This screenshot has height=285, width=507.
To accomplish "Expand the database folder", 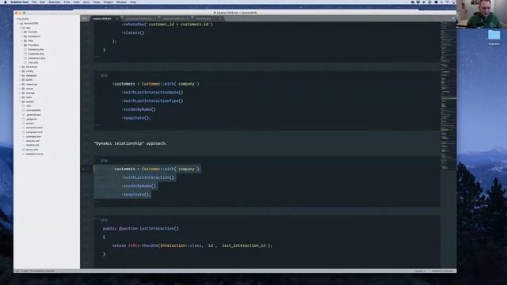I will pyautogui.click(x=20, y=76).
